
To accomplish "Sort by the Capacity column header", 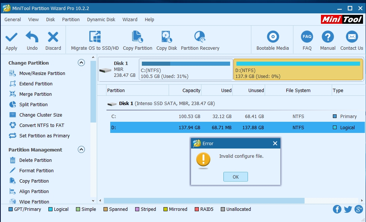I will point(185,90).
